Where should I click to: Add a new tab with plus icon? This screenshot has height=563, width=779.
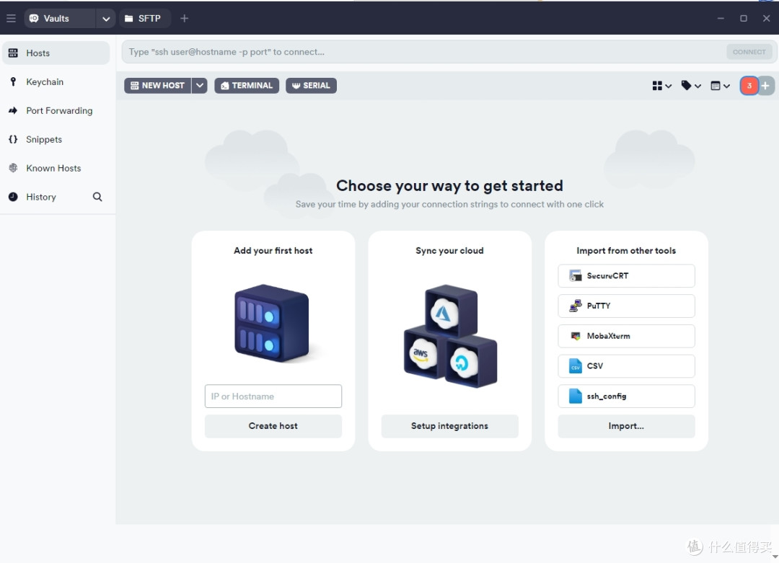(x=185, y=18)
